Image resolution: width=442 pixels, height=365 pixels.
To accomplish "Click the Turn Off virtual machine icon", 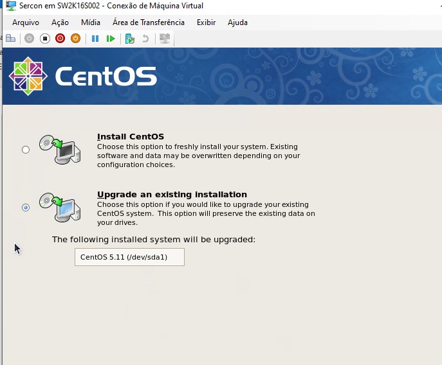I will (45, 39).
